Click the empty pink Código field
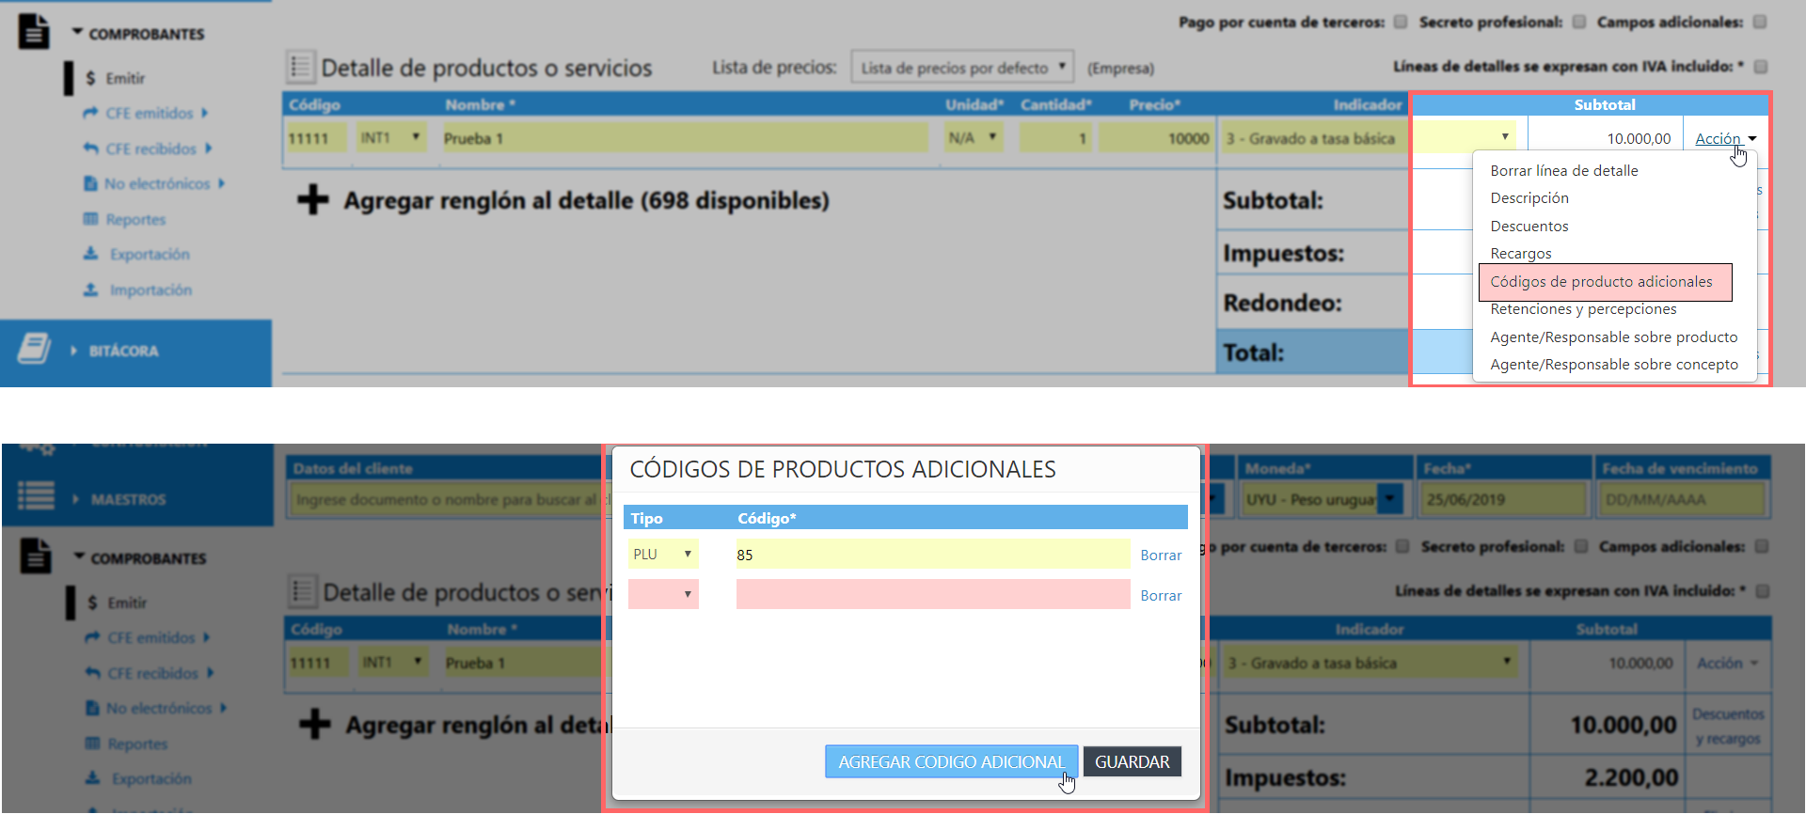 [x=932, y=594]
